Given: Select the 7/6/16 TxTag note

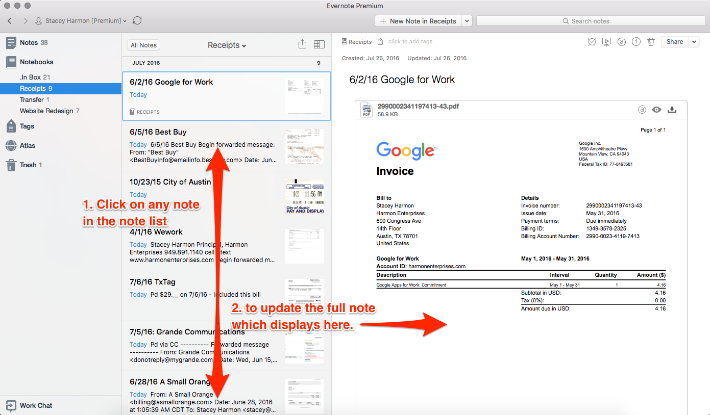Looking at the screenshot, I should click(227, 296).
